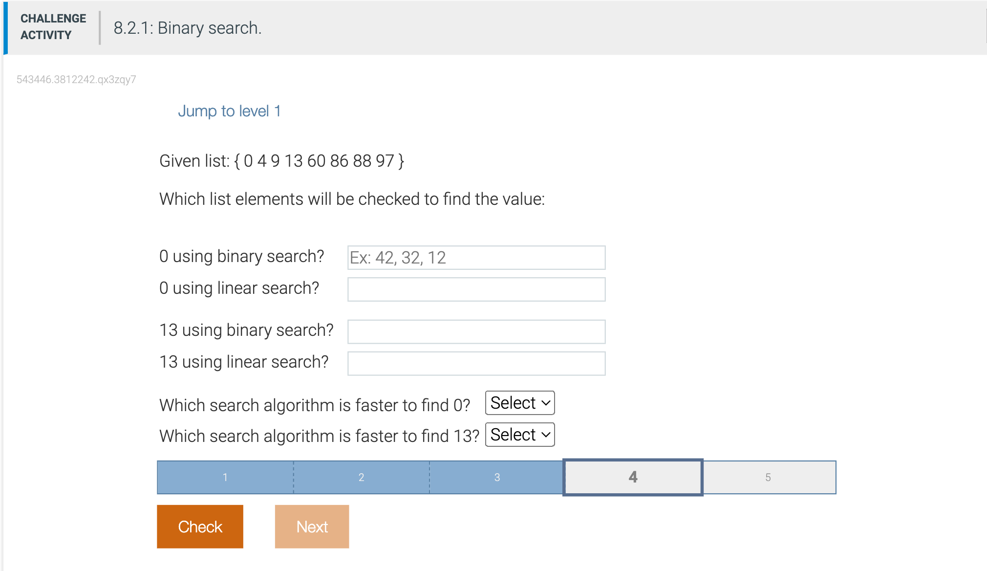
Task: Click the Jump to level 1 link
Action: click(x=230, y=111)
